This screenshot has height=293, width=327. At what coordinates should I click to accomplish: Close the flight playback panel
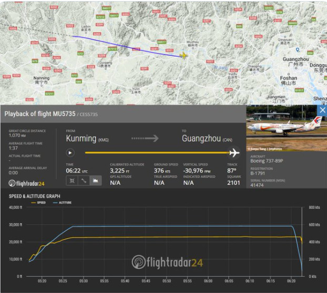(x=322, y=110)
